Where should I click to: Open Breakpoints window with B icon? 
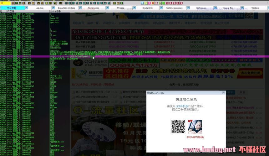point(98,3)
